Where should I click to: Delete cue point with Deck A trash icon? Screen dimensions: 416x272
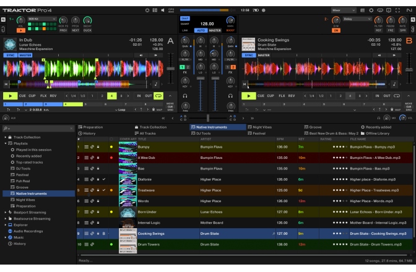[x=154, y=109]
